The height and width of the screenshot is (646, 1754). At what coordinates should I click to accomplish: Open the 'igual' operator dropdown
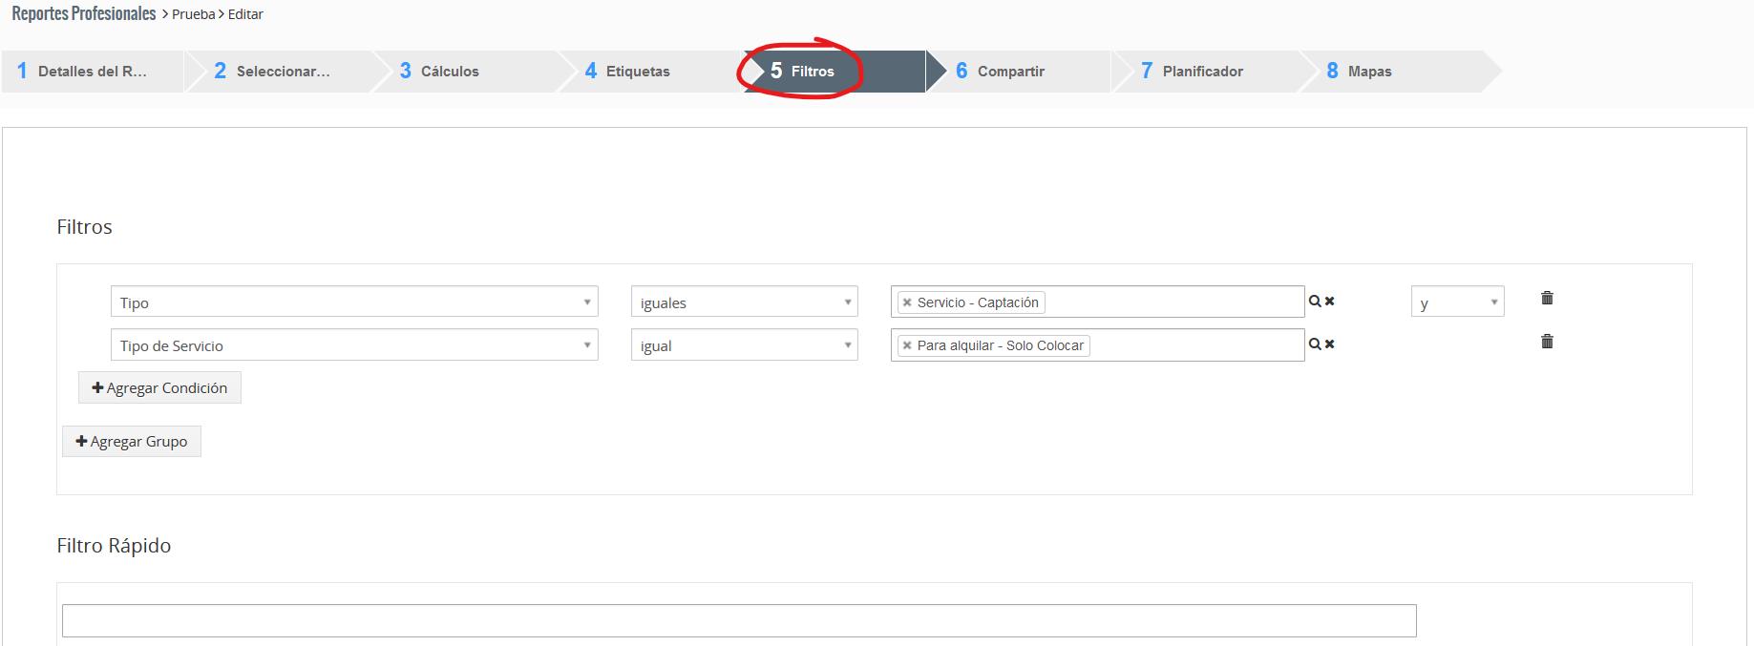744,345
